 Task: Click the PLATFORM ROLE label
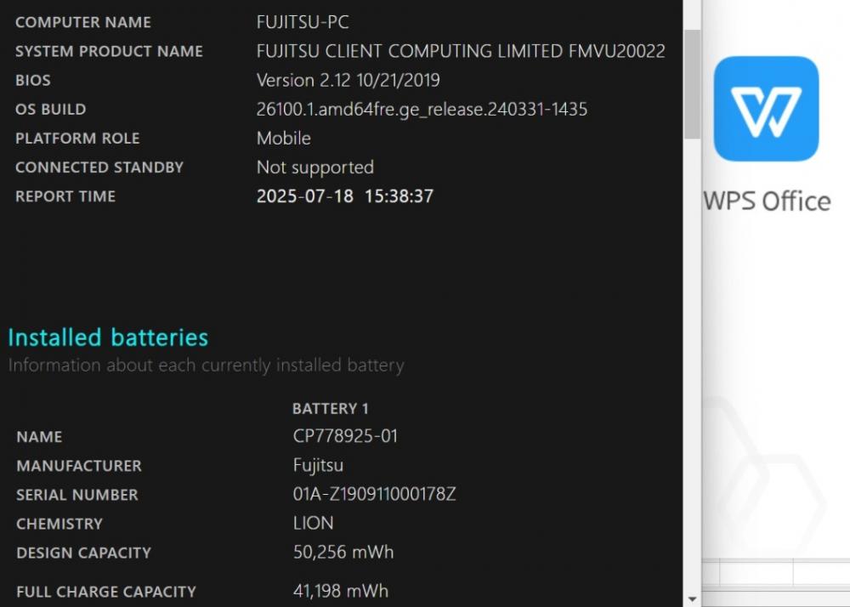coord(77,139)
